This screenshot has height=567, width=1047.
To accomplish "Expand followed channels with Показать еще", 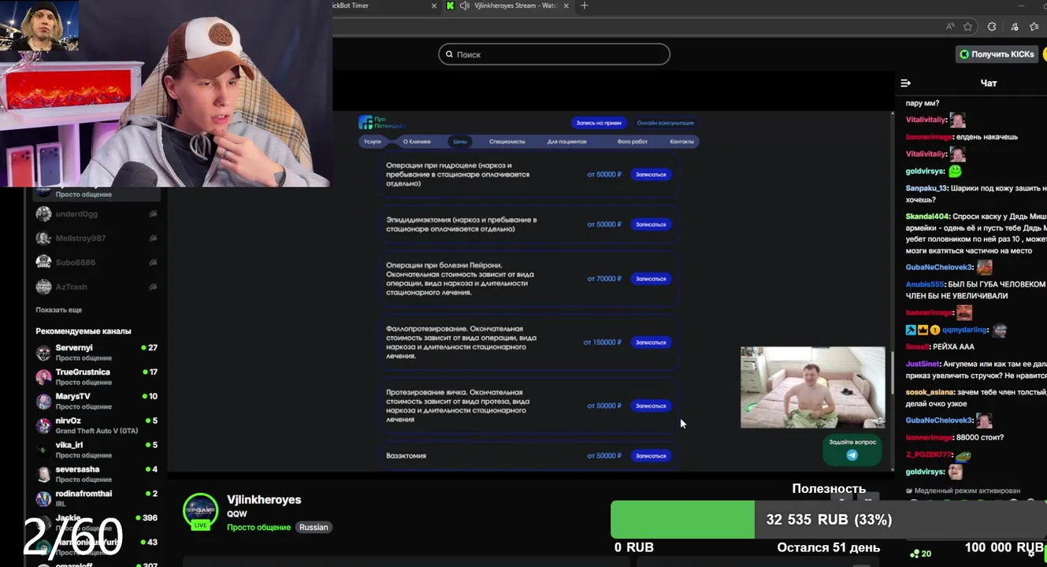I will pos(59,310).
